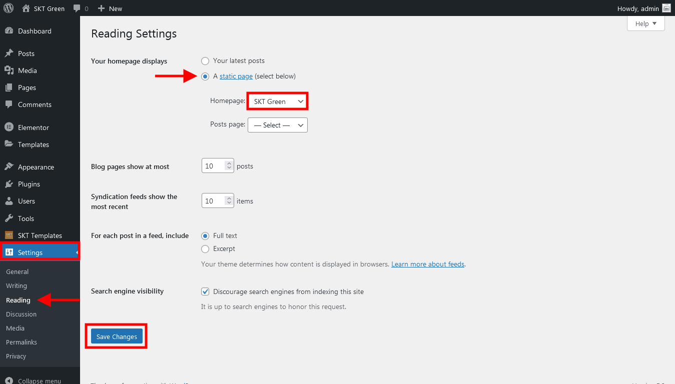Click the Comments bubble icon in sidebar
Viewport: 675px width, 384px height.
pos(9,104)
